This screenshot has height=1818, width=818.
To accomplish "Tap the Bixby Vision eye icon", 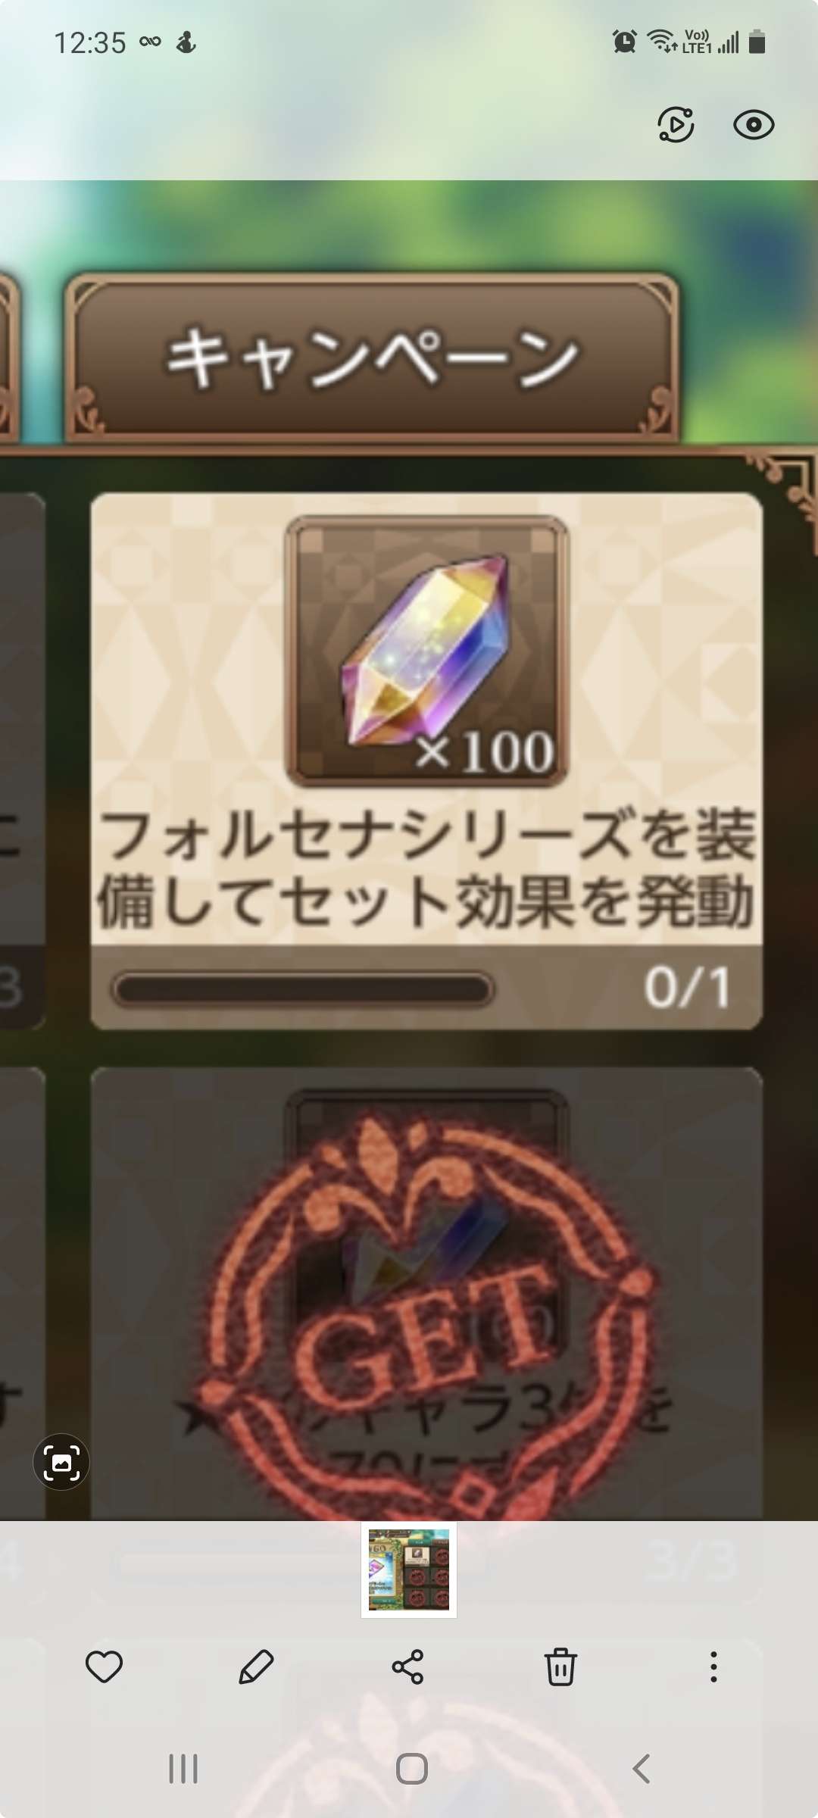I will tap(754, 125).
